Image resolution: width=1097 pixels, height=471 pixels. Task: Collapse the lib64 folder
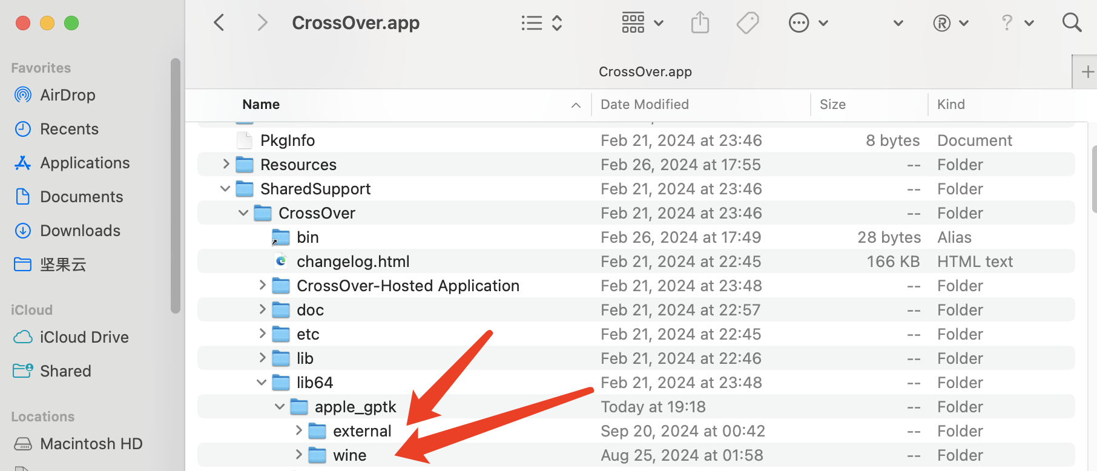click(262, 383)
